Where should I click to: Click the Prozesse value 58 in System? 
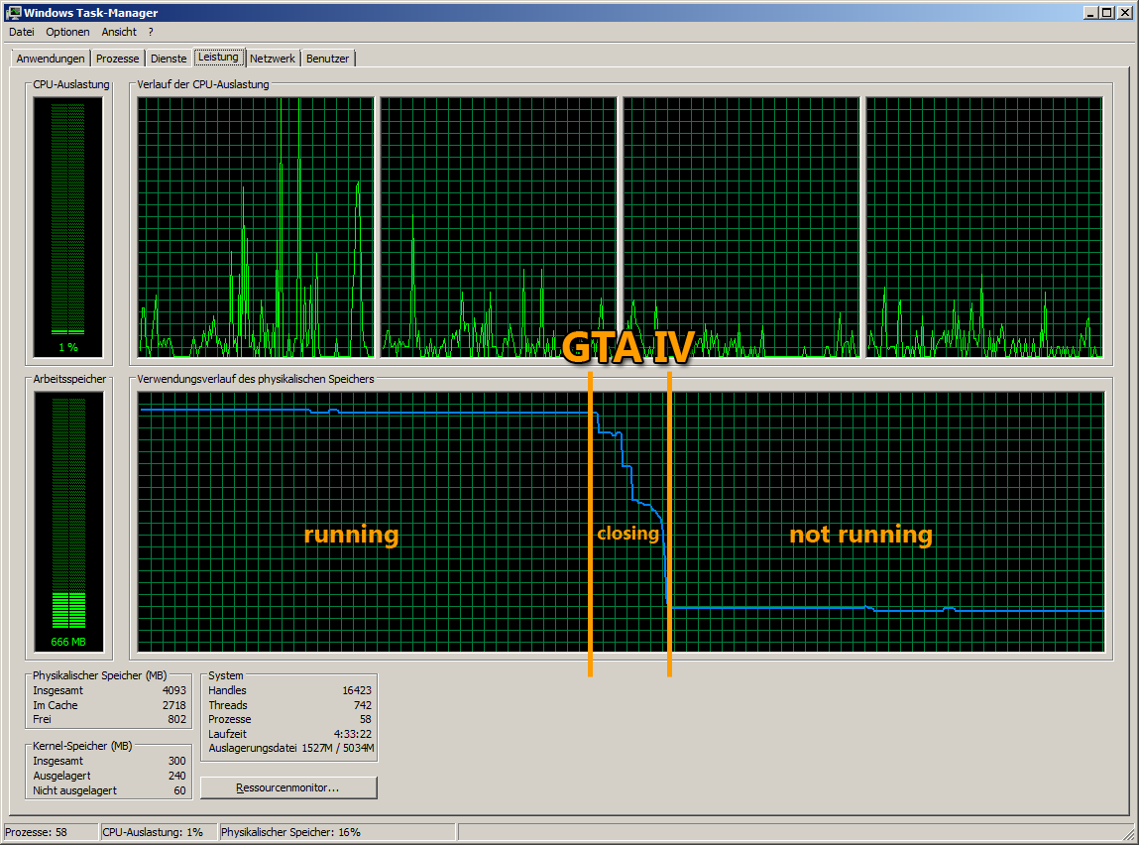(366, 719)
